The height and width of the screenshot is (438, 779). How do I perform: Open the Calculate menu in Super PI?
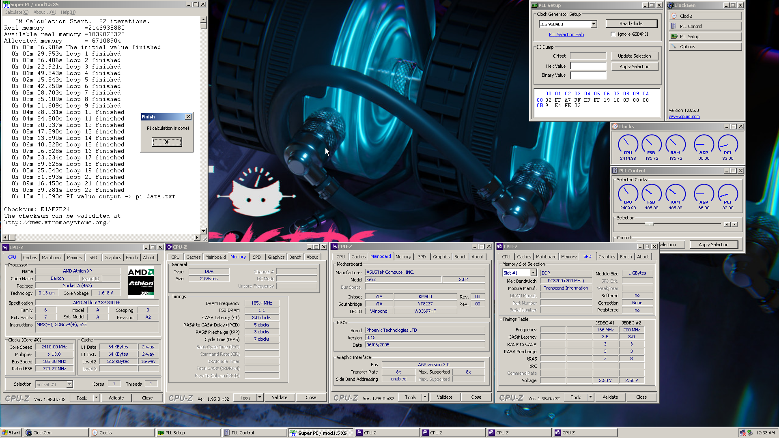(x=16, y=12)
